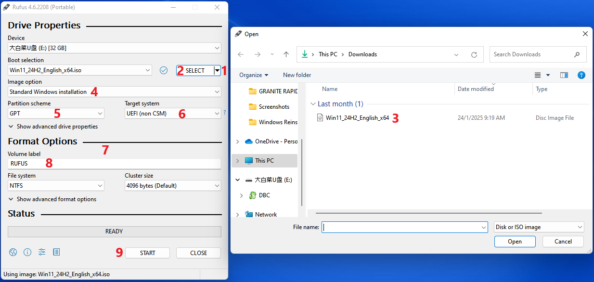Collapse the Last month group

[313, 104]
